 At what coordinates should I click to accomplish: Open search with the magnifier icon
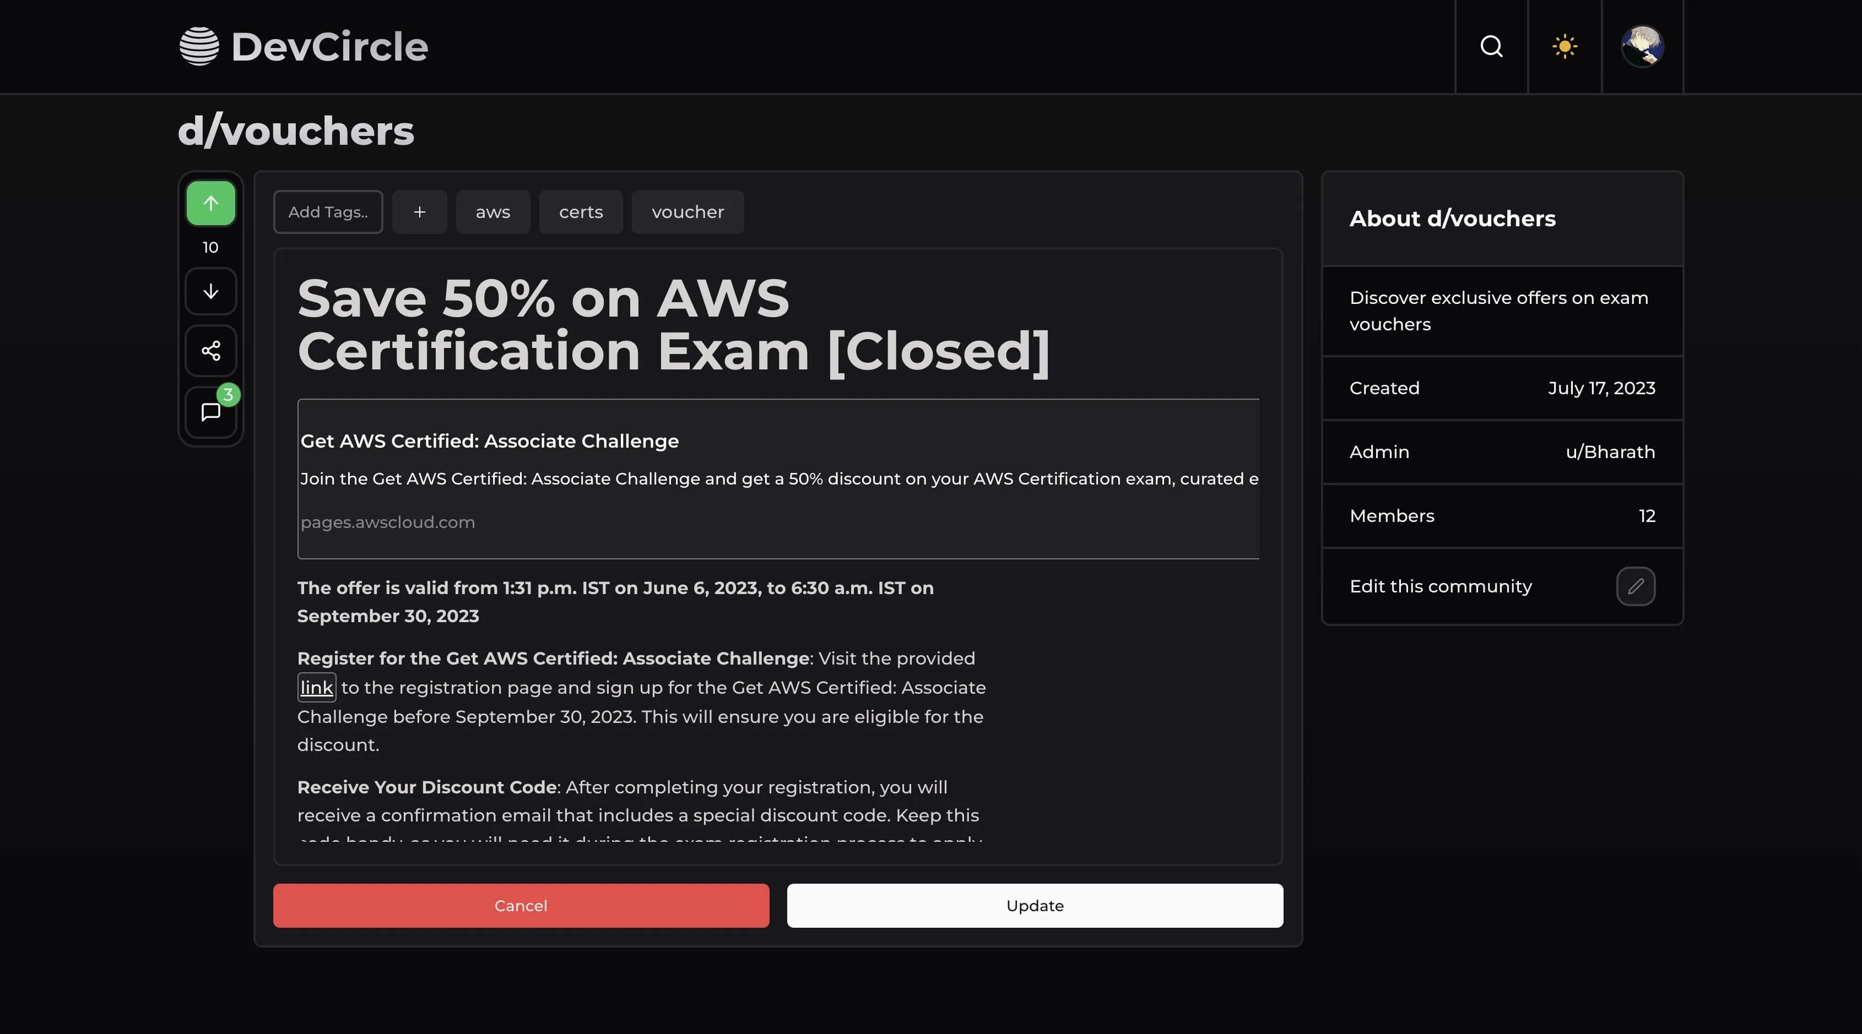point(1491,46)
